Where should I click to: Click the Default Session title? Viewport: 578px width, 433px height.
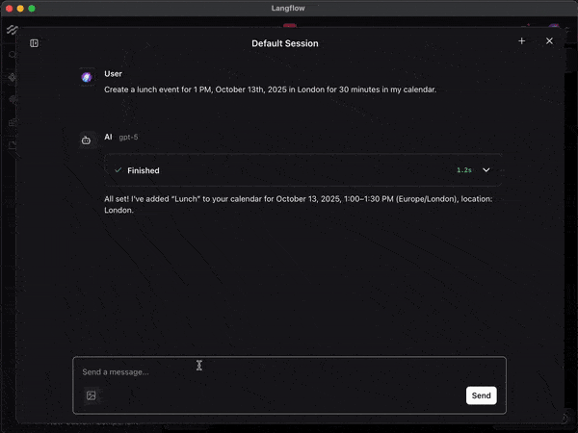click(x=285, y=43)
